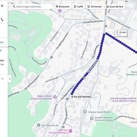Filter by Ristoranti

pyautogui.click(x=63, y=7)
